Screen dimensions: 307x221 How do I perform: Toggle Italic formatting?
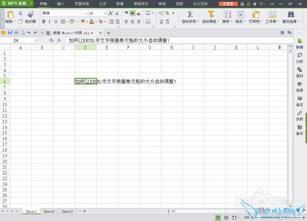point(50,21)
